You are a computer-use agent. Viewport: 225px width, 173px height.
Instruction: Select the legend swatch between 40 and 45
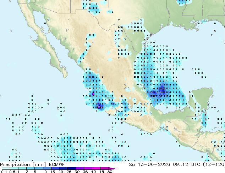(x=96, y=168)
